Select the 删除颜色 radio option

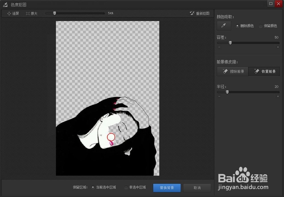click(x=245, y=26)
